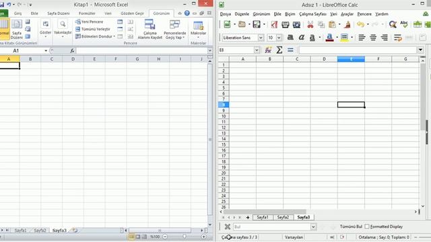Close the Find toolbar in LibreOffice Calc

(228, 227)
